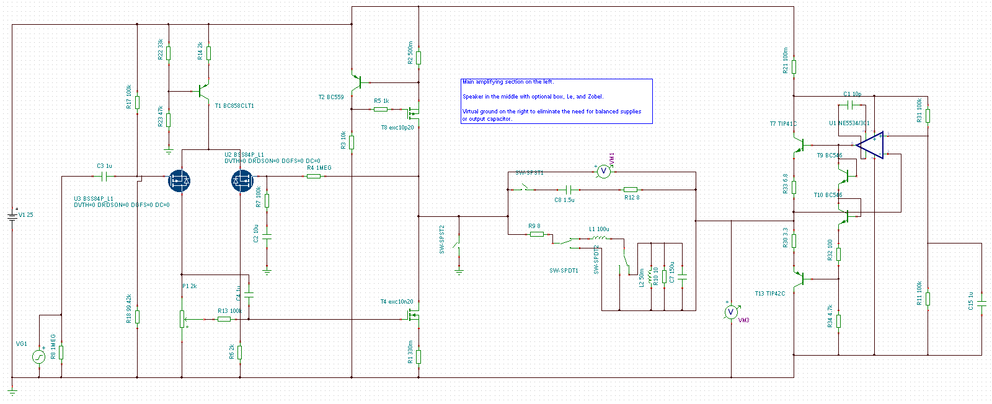The image size is (992, 404).
Task: Click the 'C7 150u' label
Action: pyautogui.click(x=672, y=272)
